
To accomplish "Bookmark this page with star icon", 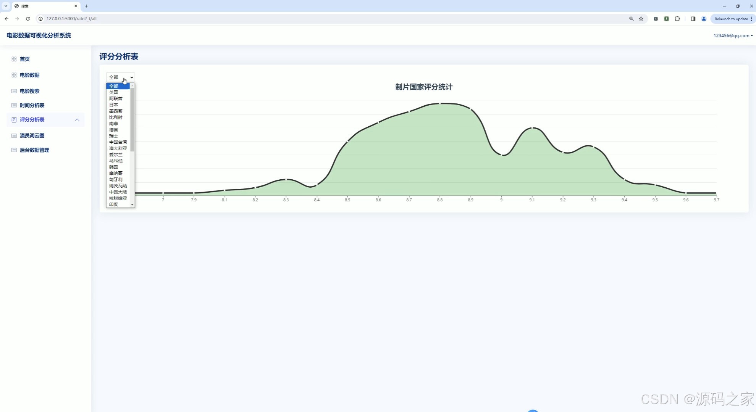I will [641, 19].
